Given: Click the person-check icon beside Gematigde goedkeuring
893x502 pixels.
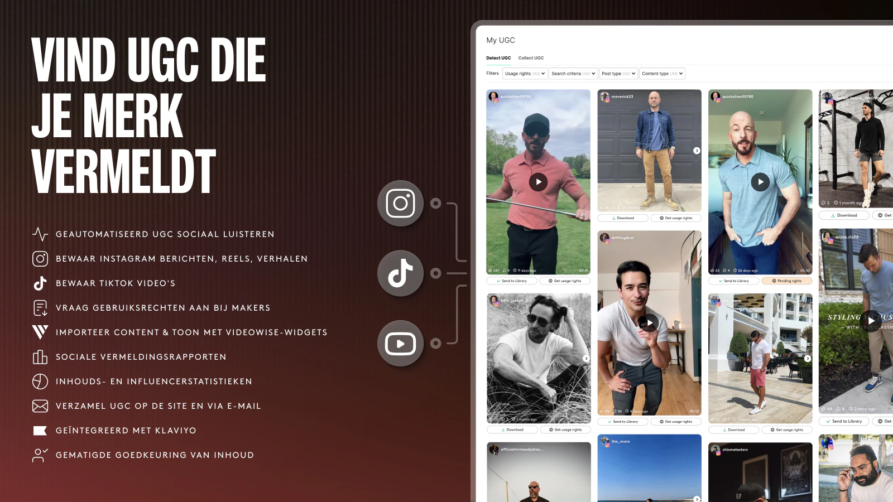Looking at the screenshot, I should 40,455.
